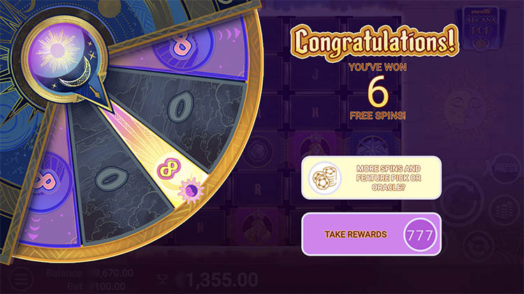Choose More Spins and Feature Pick or Oracle
524x294 pixels.
point(371,178)
